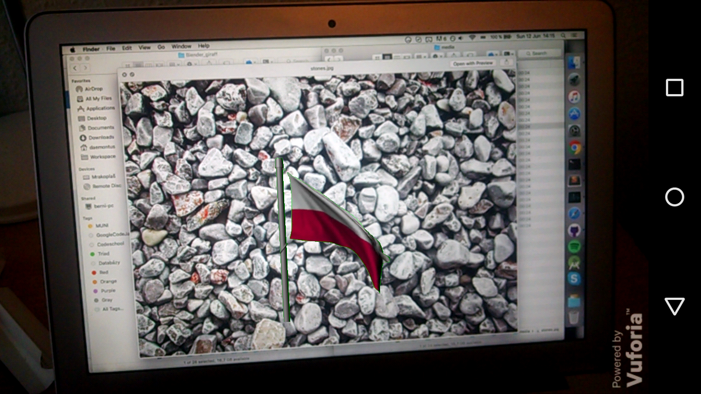The height and width of the screenshot is (394, 701).
Task: Open the View menu
Action: click(x=145, y=48)
